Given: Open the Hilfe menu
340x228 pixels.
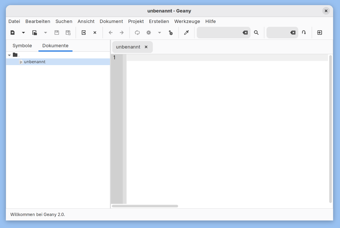Looking at the screenshot, I should pyautogui.click(x=211, y=21).
